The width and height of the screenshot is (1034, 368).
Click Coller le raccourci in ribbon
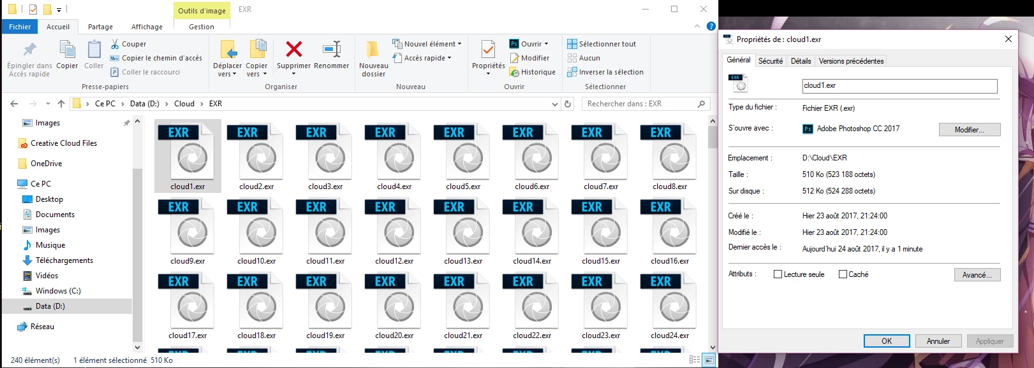point(145,72)
